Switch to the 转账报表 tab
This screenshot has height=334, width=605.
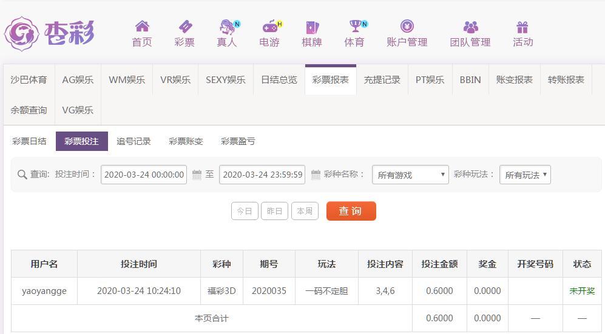[566, 80]
